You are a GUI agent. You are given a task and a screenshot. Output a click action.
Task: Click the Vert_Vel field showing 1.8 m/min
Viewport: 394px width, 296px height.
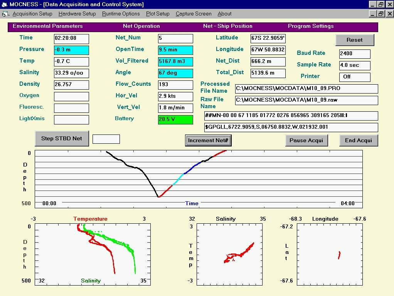176,108
